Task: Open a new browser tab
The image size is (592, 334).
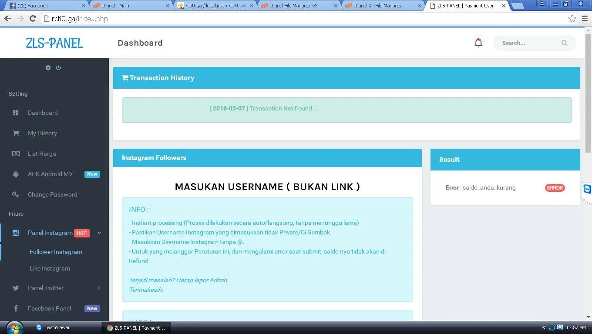Action: point(517,6)
